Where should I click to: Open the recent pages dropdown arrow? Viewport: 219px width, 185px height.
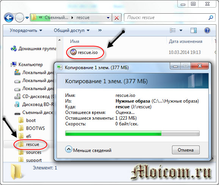coord(27,18)
